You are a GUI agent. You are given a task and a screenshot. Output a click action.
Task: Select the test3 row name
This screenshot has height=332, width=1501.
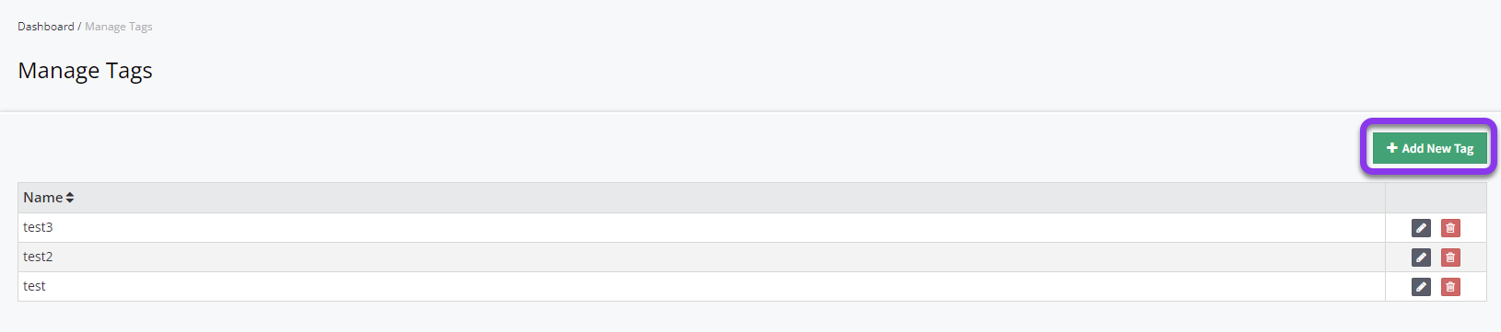tap(38, 227)
